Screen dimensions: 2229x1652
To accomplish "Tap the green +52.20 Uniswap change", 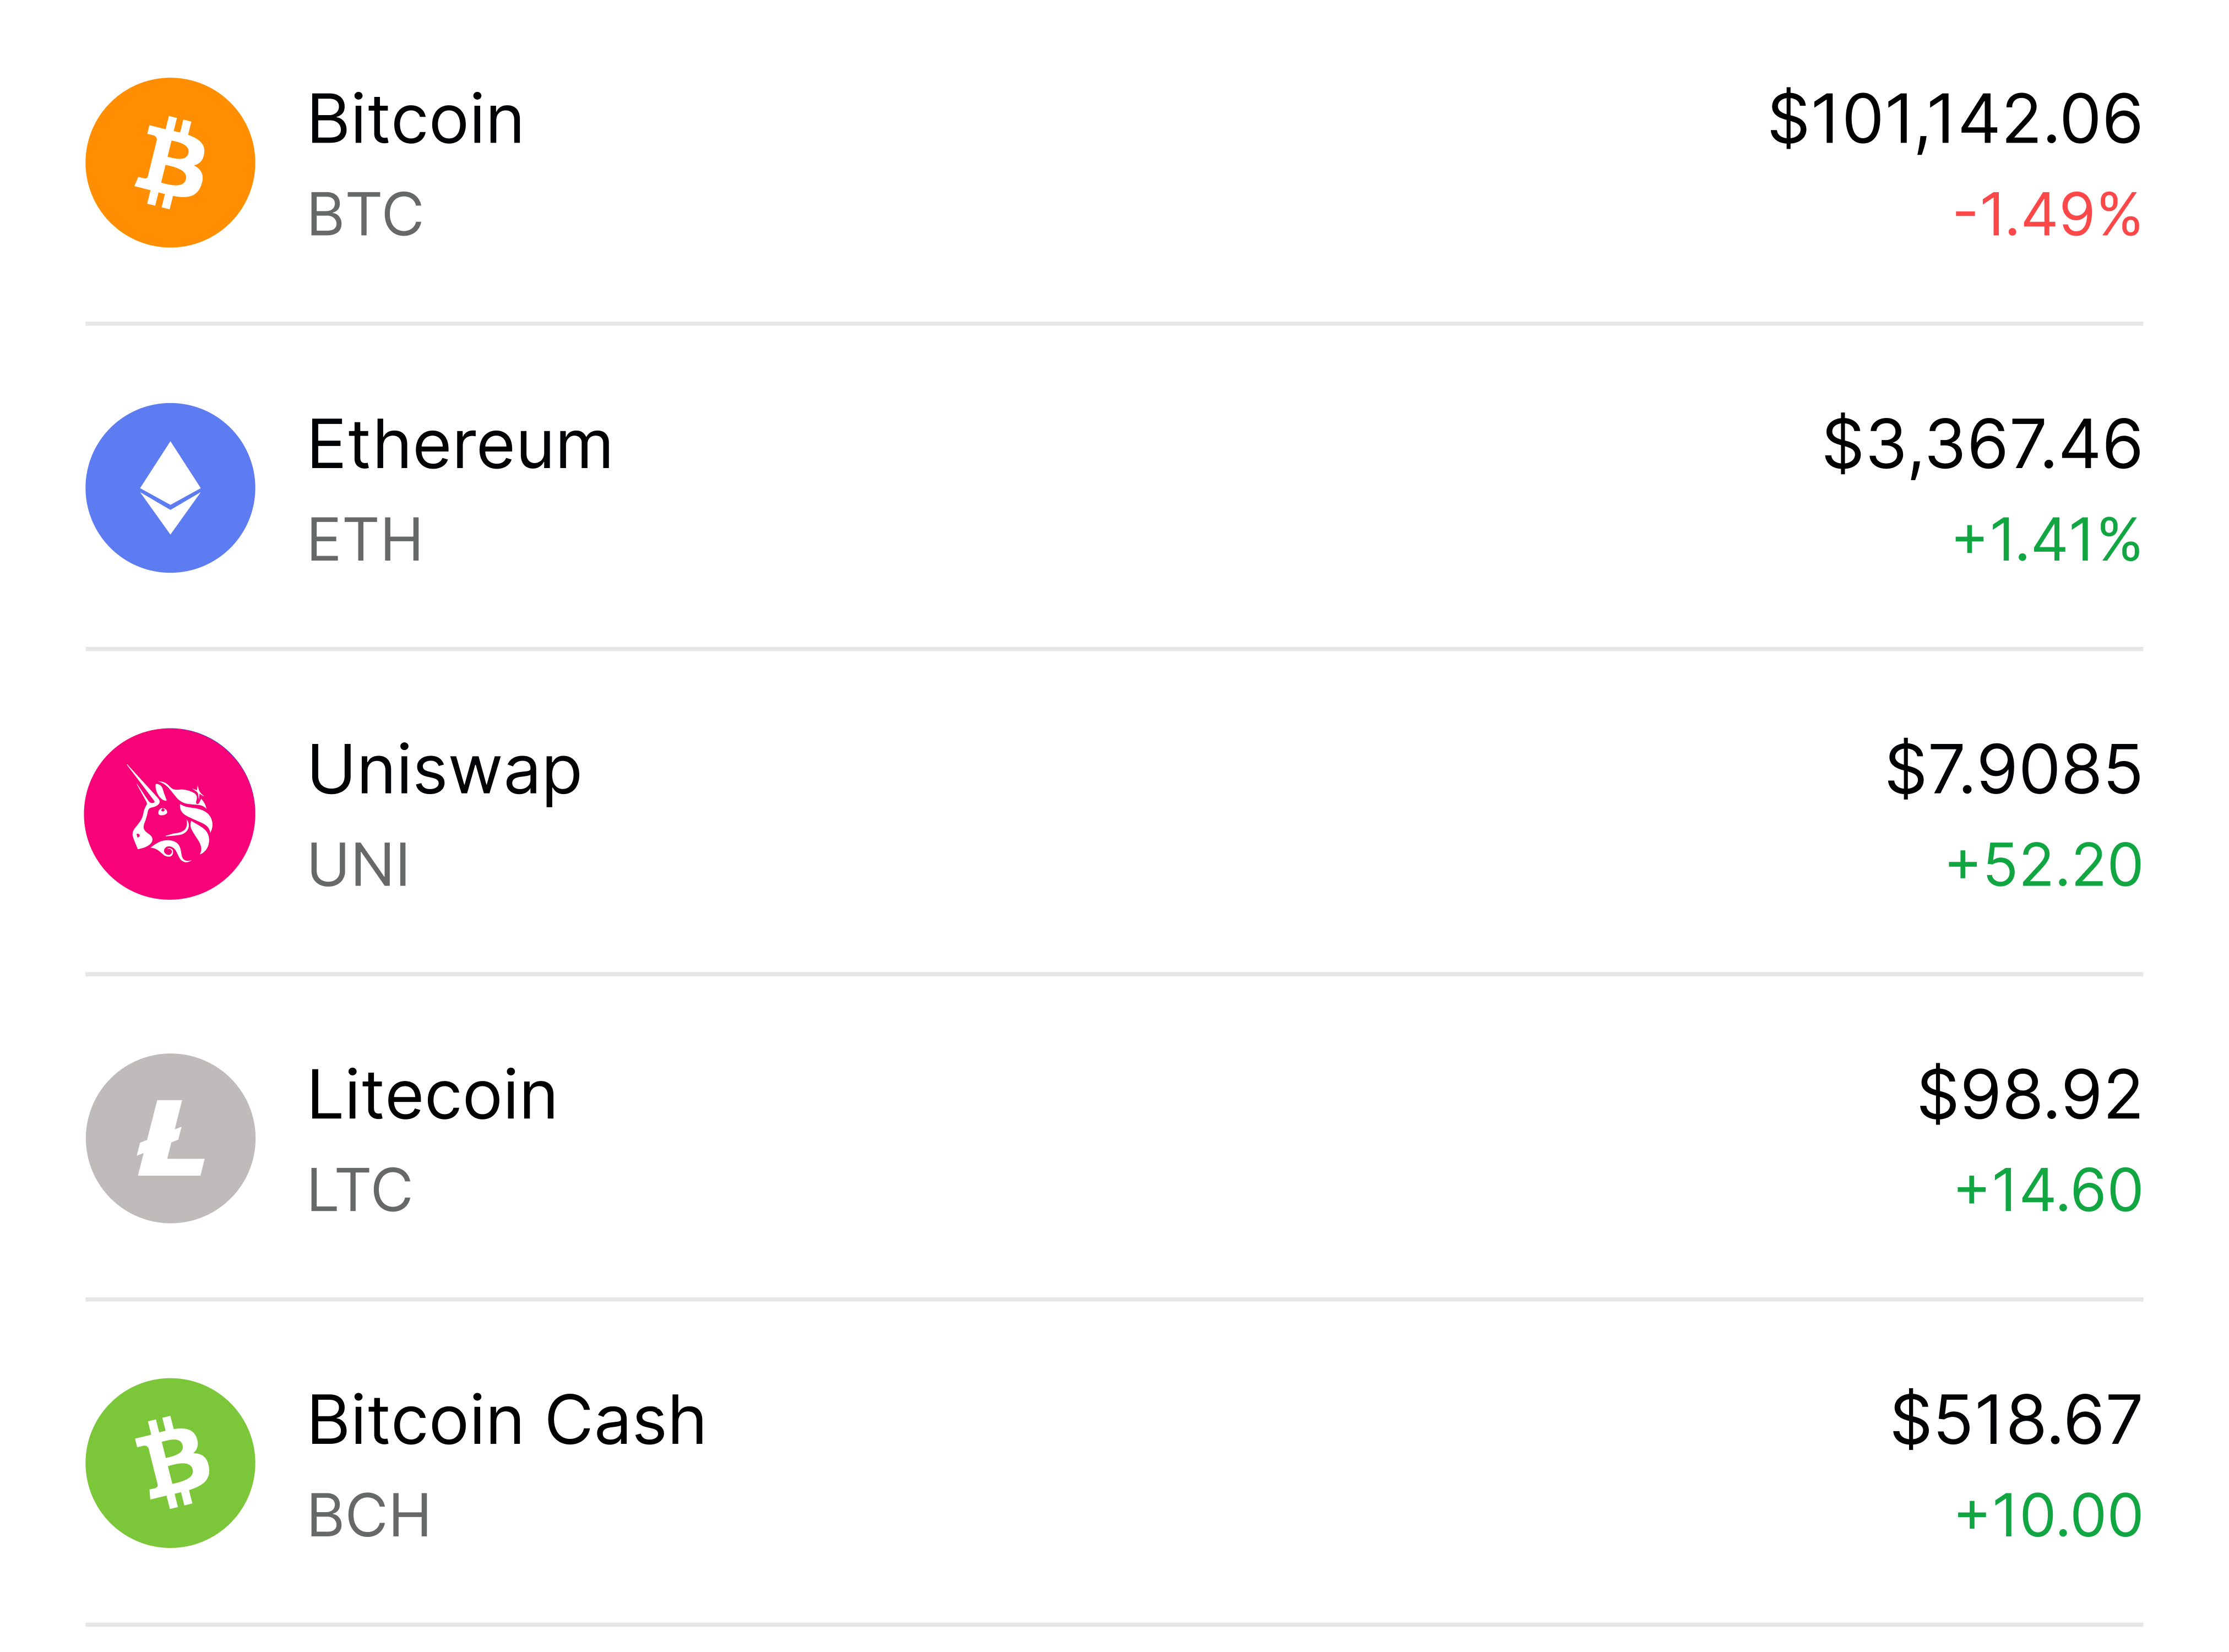I will tap(2043, 865).
